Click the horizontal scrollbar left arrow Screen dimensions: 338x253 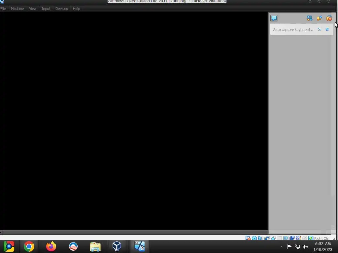coord(1,232)
